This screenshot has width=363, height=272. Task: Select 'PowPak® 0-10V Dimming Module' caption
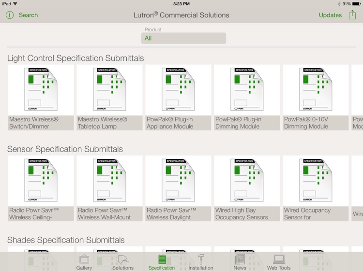coord(316,123)
